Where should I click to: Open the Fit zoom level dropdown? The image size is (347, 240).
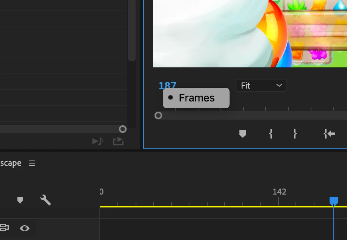[261, 86]
